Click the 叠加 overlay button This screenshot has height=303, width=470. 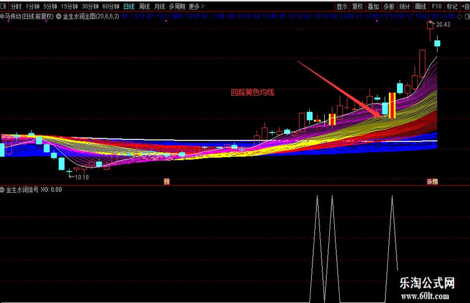[373, 6]
